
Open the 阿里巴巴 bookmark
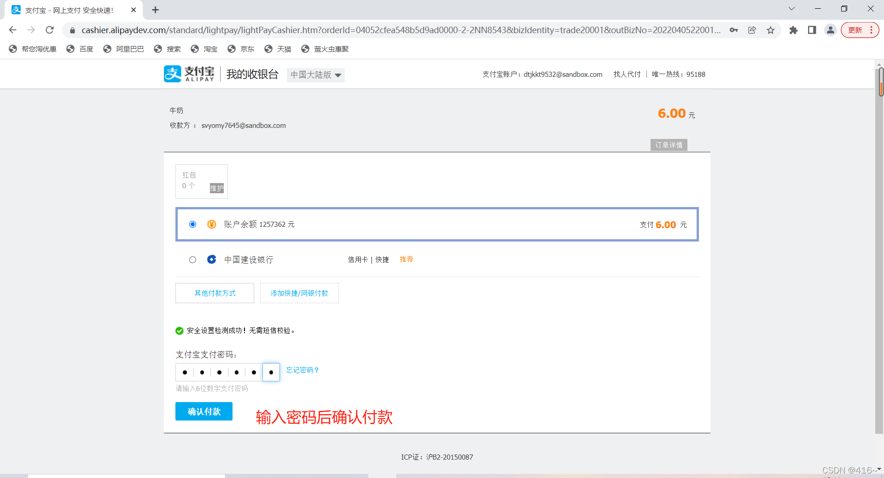coord(124,49)
